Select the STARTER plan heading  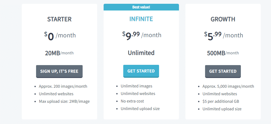pyautogui.click(x=59, y=19)
